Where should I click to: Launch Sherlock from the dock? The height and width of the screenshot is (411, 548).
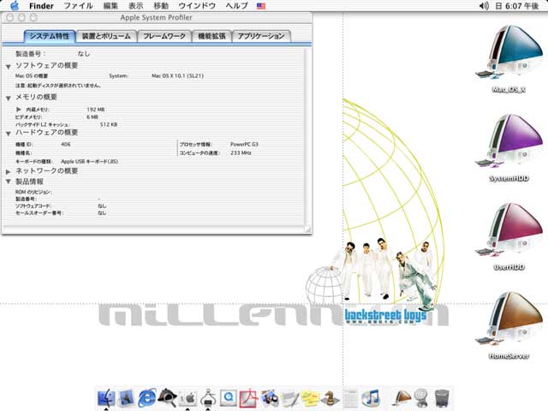click(x=167, y=397)
